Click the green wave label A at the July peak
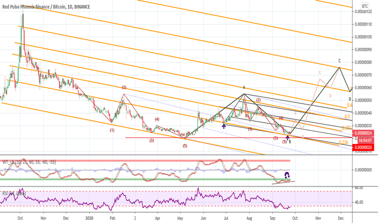 [x=244, y=87]
